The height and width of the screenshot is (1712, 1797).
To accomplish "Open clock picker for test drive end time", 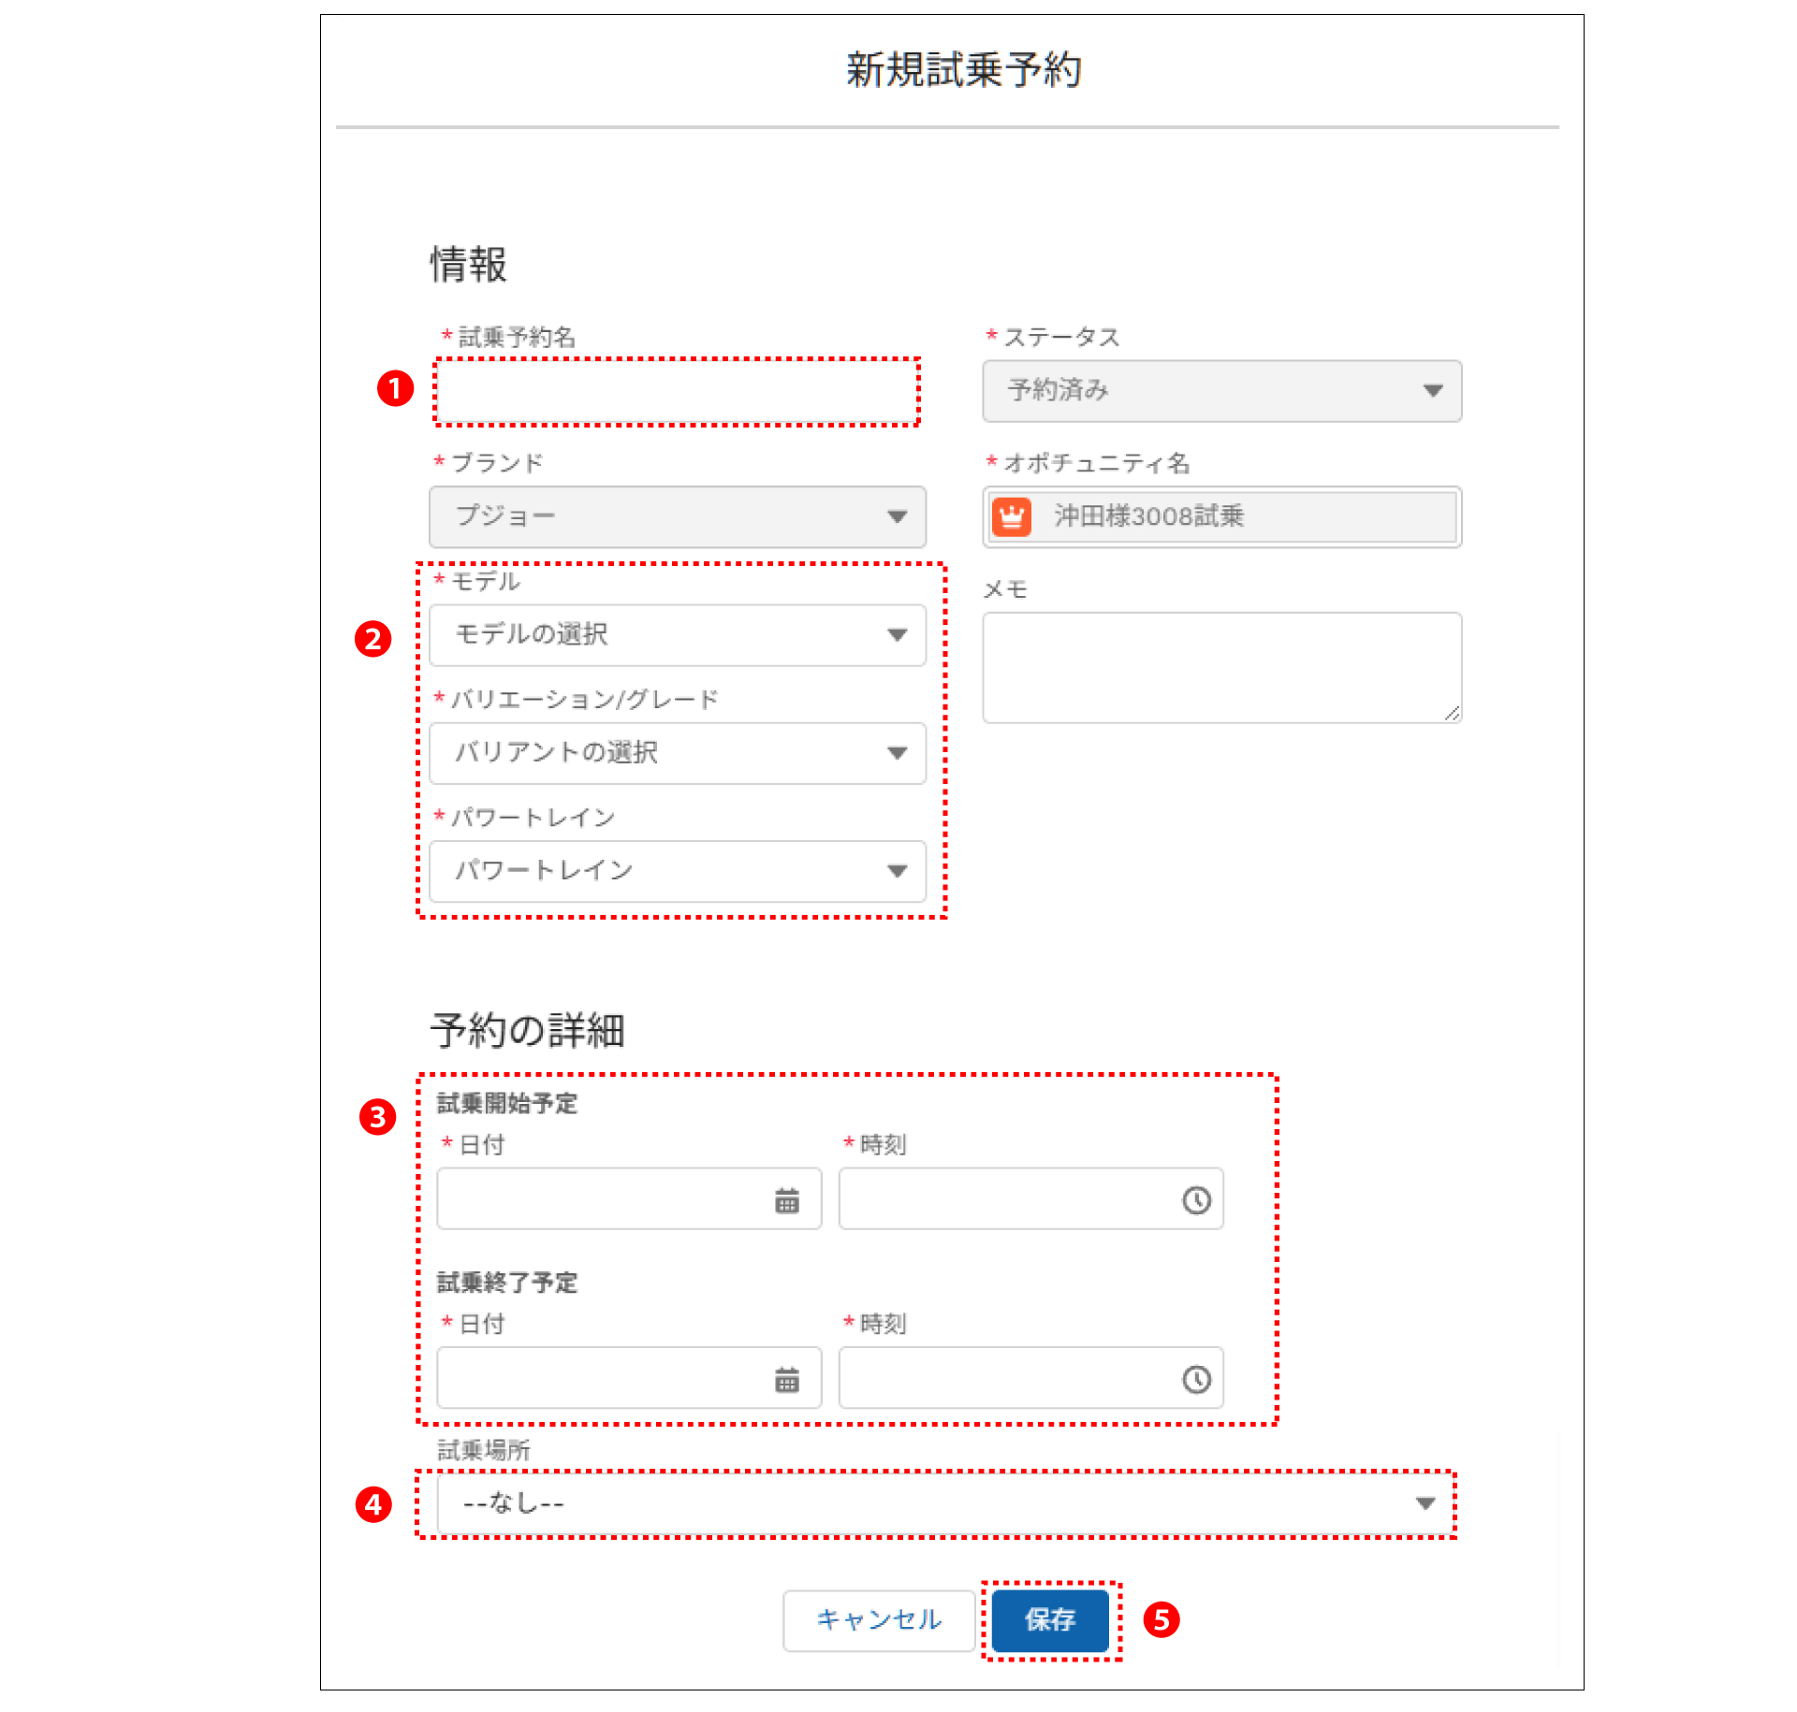I will click(x=1196, y=1379).
